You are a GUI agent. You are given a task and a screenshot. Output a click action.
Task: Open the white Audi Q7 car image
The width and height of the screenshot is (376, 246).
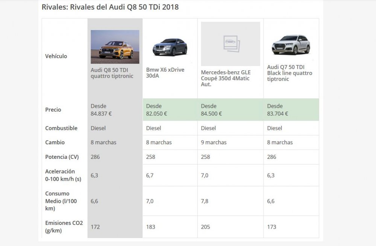pos(291,45)
